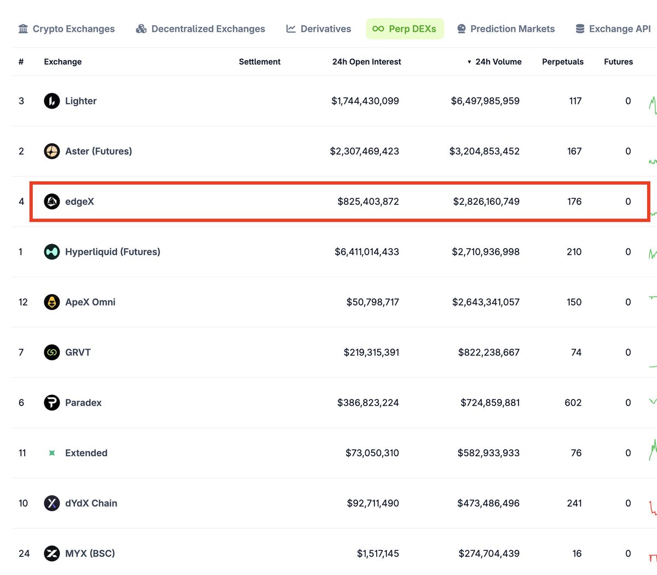Open the Exchange API tab
657x575 pixels.
tap(613, 29)
